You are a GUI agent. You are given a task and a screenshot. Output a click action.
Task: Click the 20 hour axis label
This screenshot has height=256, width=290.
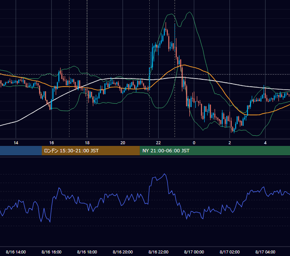point(123,143)
